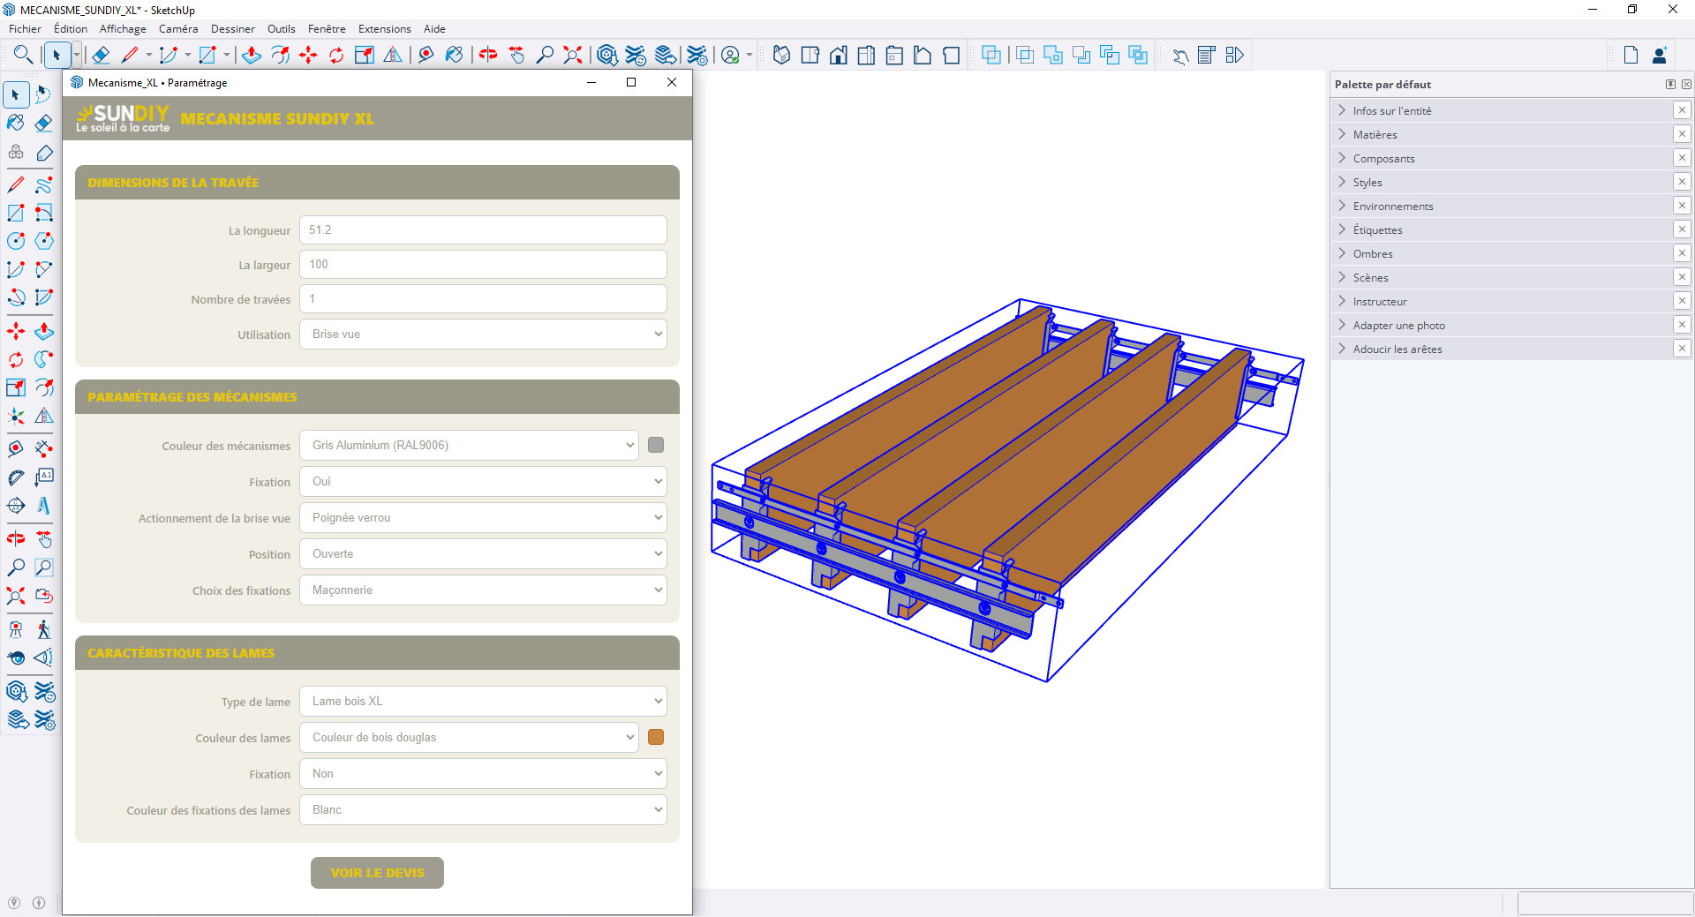Open Search SketchUp magnifier in top toolbar

24,56
